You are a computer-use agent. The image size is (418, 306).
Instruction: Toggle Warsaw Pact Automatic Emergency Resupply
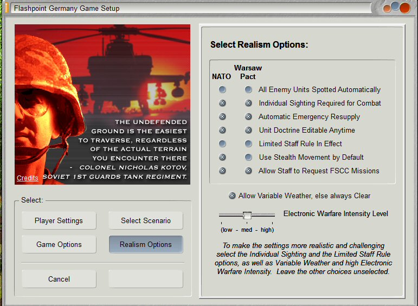pos(248,116)
